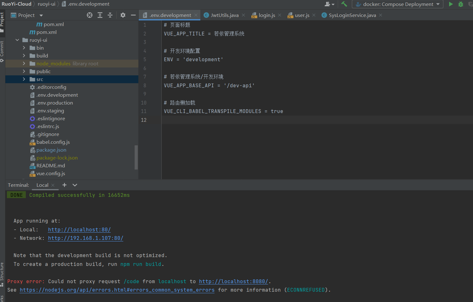Close the JwtUtils.java tab
This screenshot has width=473, height=302.
(x=243, y=15)
